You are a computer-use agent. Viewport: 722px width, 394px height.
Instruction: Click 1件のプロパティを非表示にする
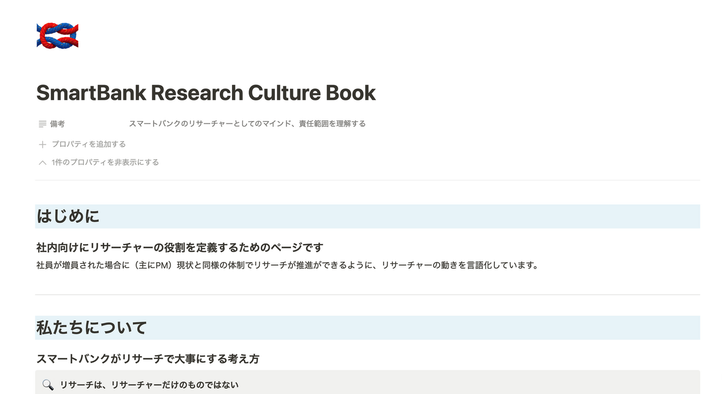105,162
